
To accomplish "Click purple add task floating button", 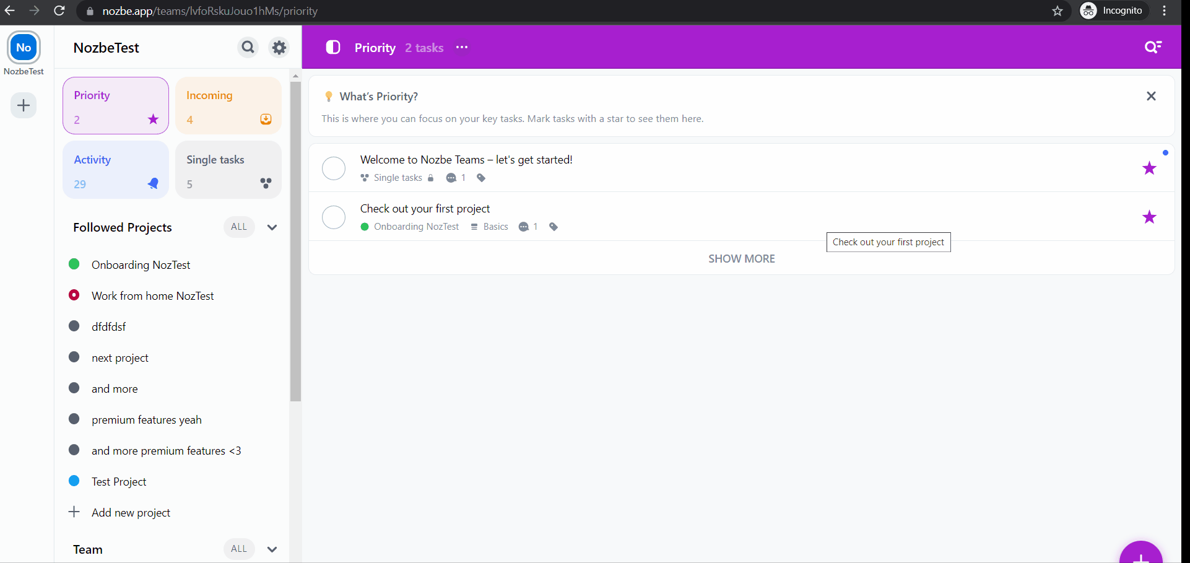I will (1140, 553).
